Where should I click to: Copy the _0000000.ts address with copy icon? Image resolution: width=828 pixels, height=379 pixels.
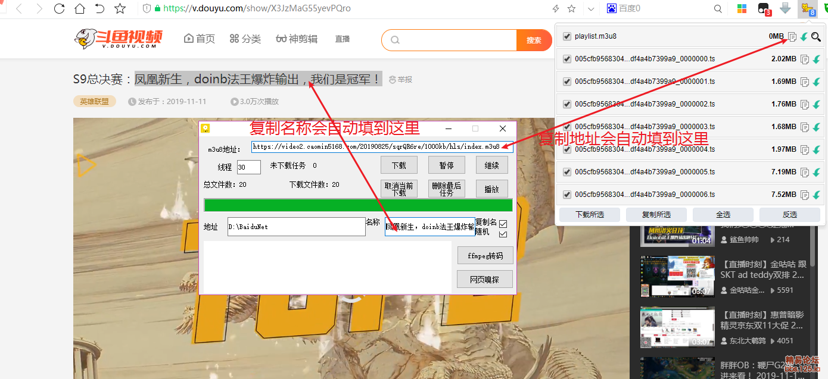click(805, 59)
